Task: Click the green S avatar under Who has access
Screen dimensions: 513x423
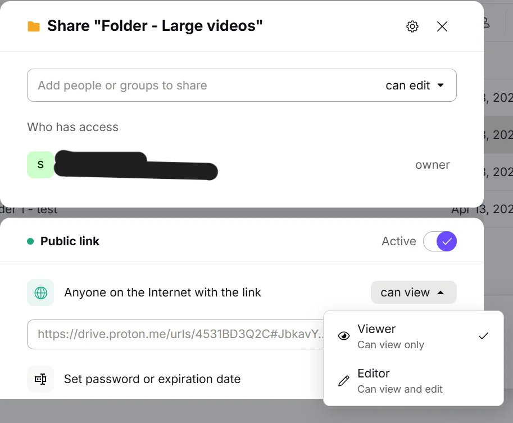Action: pyautogui.click(x=40, y=164)
